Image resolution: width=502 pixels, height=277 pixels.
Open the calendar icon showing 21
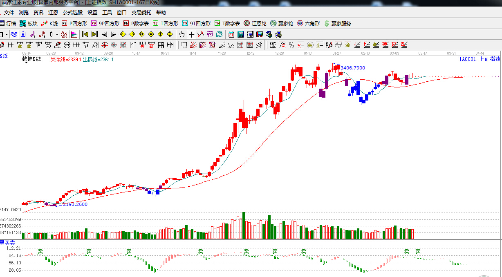click(x=231, y=34)
